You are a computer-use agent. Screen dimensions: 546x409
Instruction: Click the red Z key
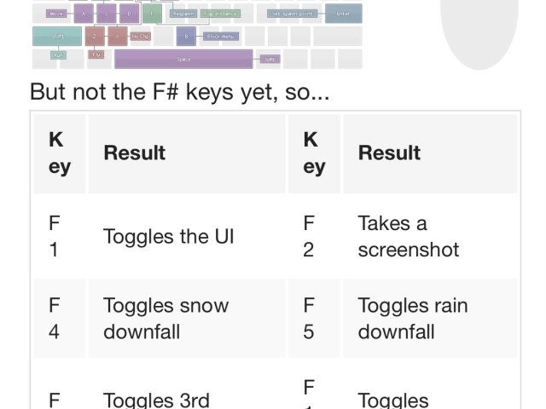point(94,37)
